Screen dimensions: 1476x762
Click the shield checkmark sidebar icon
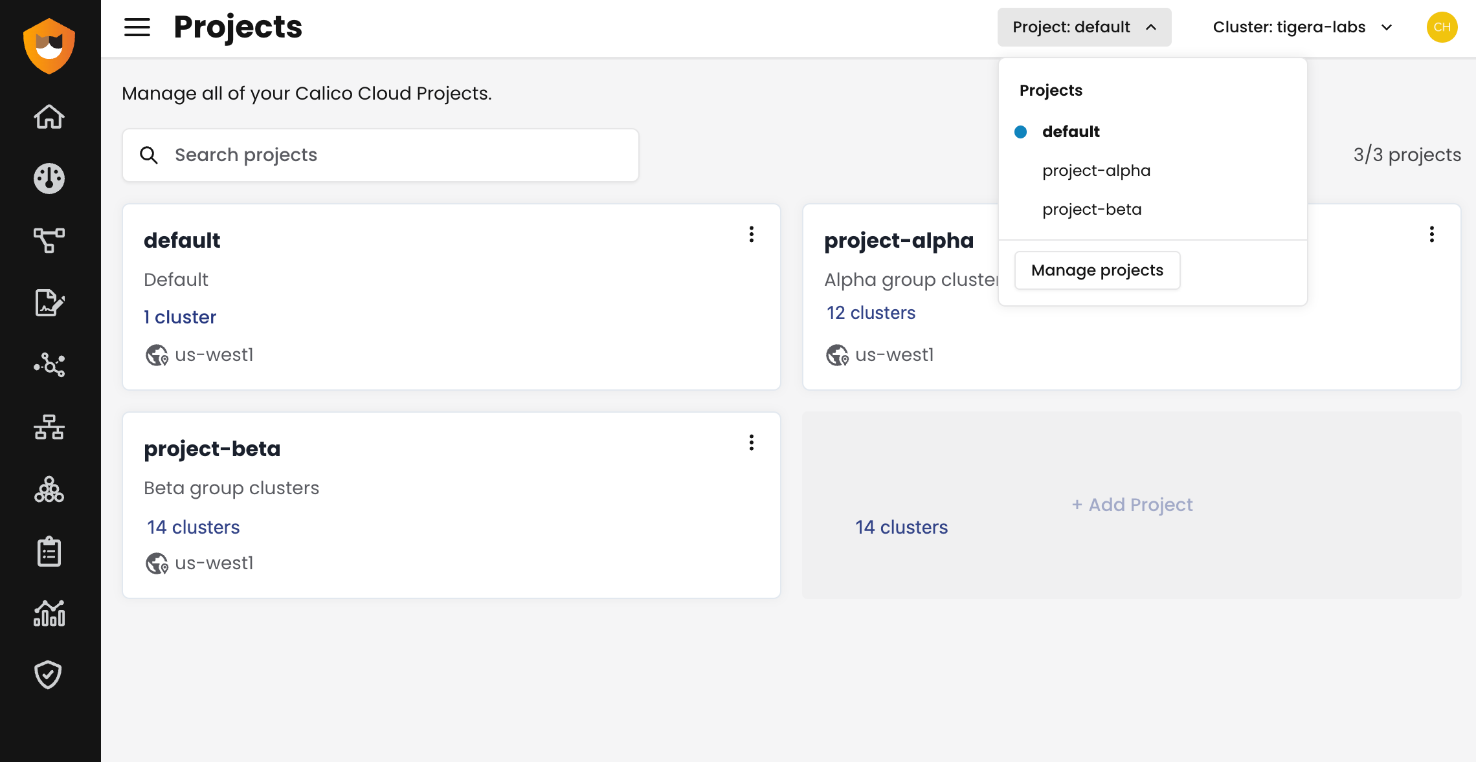pyautogui.click(x=49, y=675)
